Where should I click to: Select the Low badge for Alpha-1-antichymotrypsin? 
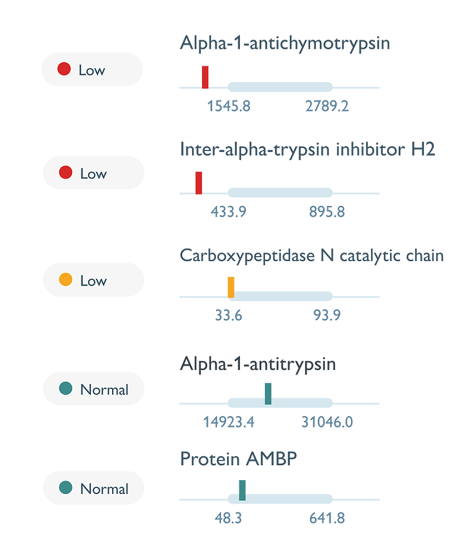92,70
